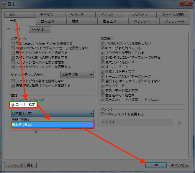195x173 pixels.
Task: Click the font picker icon beside メイリオ
Action: click(x=179, y=123)
